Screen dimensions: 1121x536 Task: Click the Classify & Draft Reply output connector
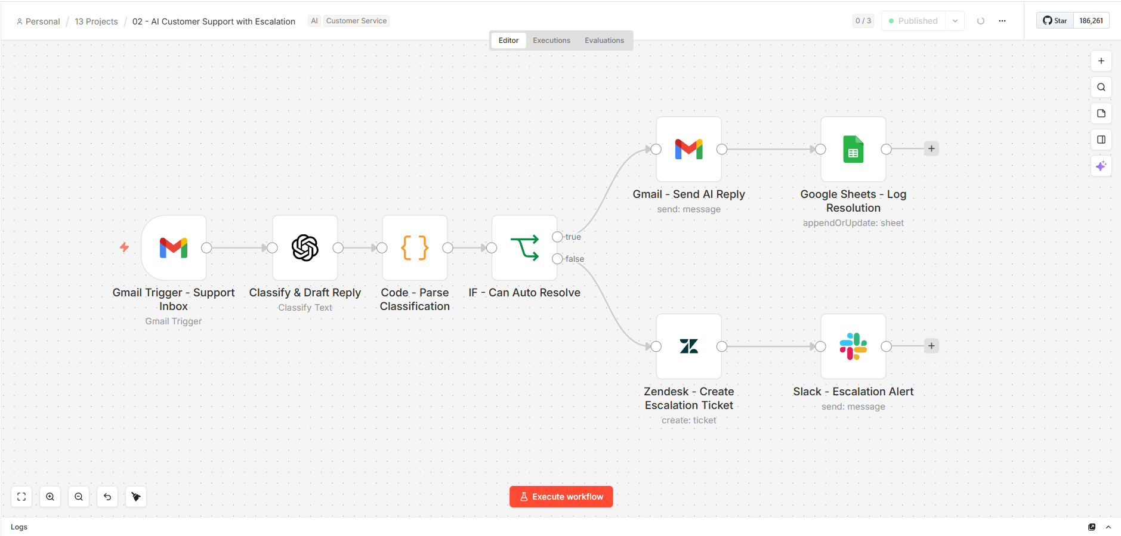point(338,247)
